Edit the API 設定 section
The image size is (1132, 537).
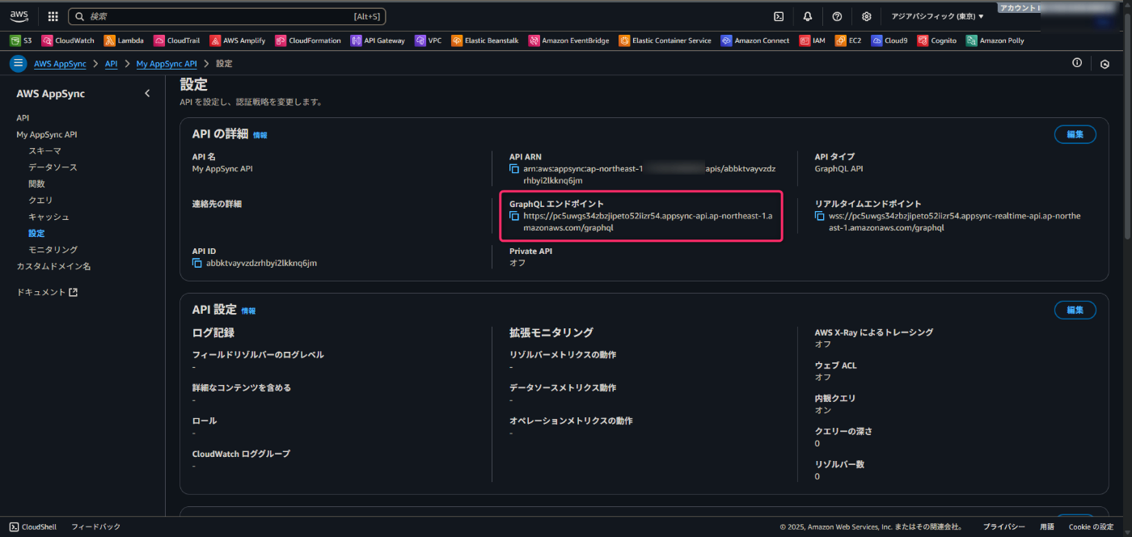coord(1075,310)
